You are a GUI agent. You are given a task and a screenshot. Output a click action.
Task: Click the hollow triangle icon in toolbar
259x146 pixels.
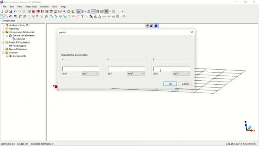click(100, 16)
